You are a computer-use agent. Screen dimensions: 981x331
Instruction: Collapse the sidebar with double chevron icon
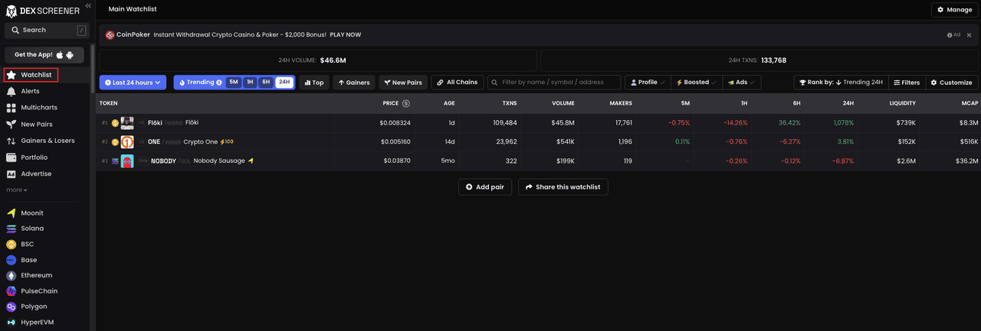pos(88,6)
